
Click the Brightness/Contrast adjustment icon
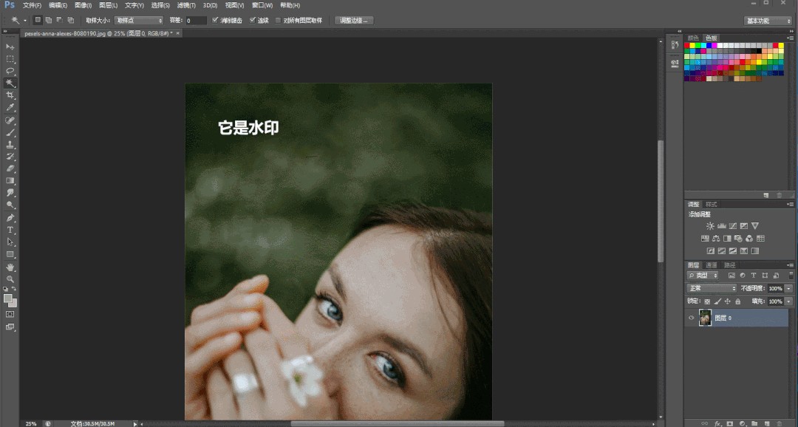click(710, 226)
